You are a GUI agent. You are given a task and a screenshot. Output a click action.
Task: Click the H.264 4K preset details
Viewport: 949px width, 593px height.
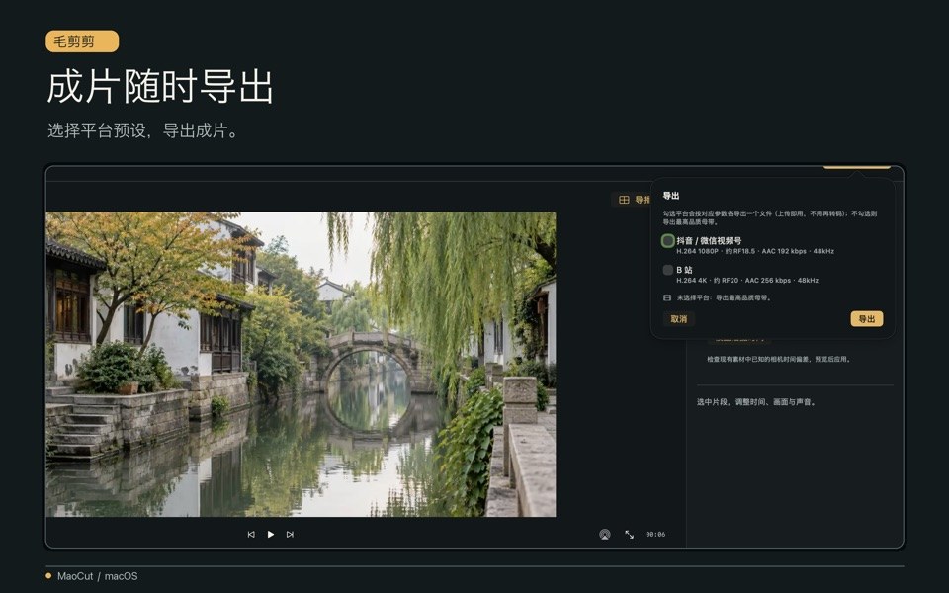[x=747, y=280]
